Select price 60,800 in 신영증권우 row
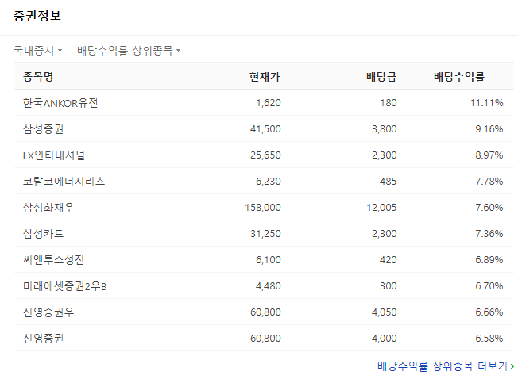The image size is (518, 379). pos(265,312)
